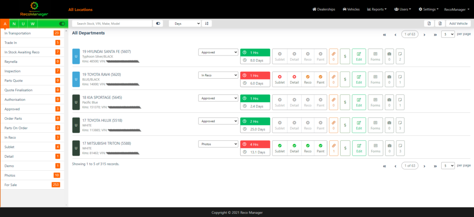
Task: Click top page indicator 1 of 63
Action: click(x=410, y=34)
